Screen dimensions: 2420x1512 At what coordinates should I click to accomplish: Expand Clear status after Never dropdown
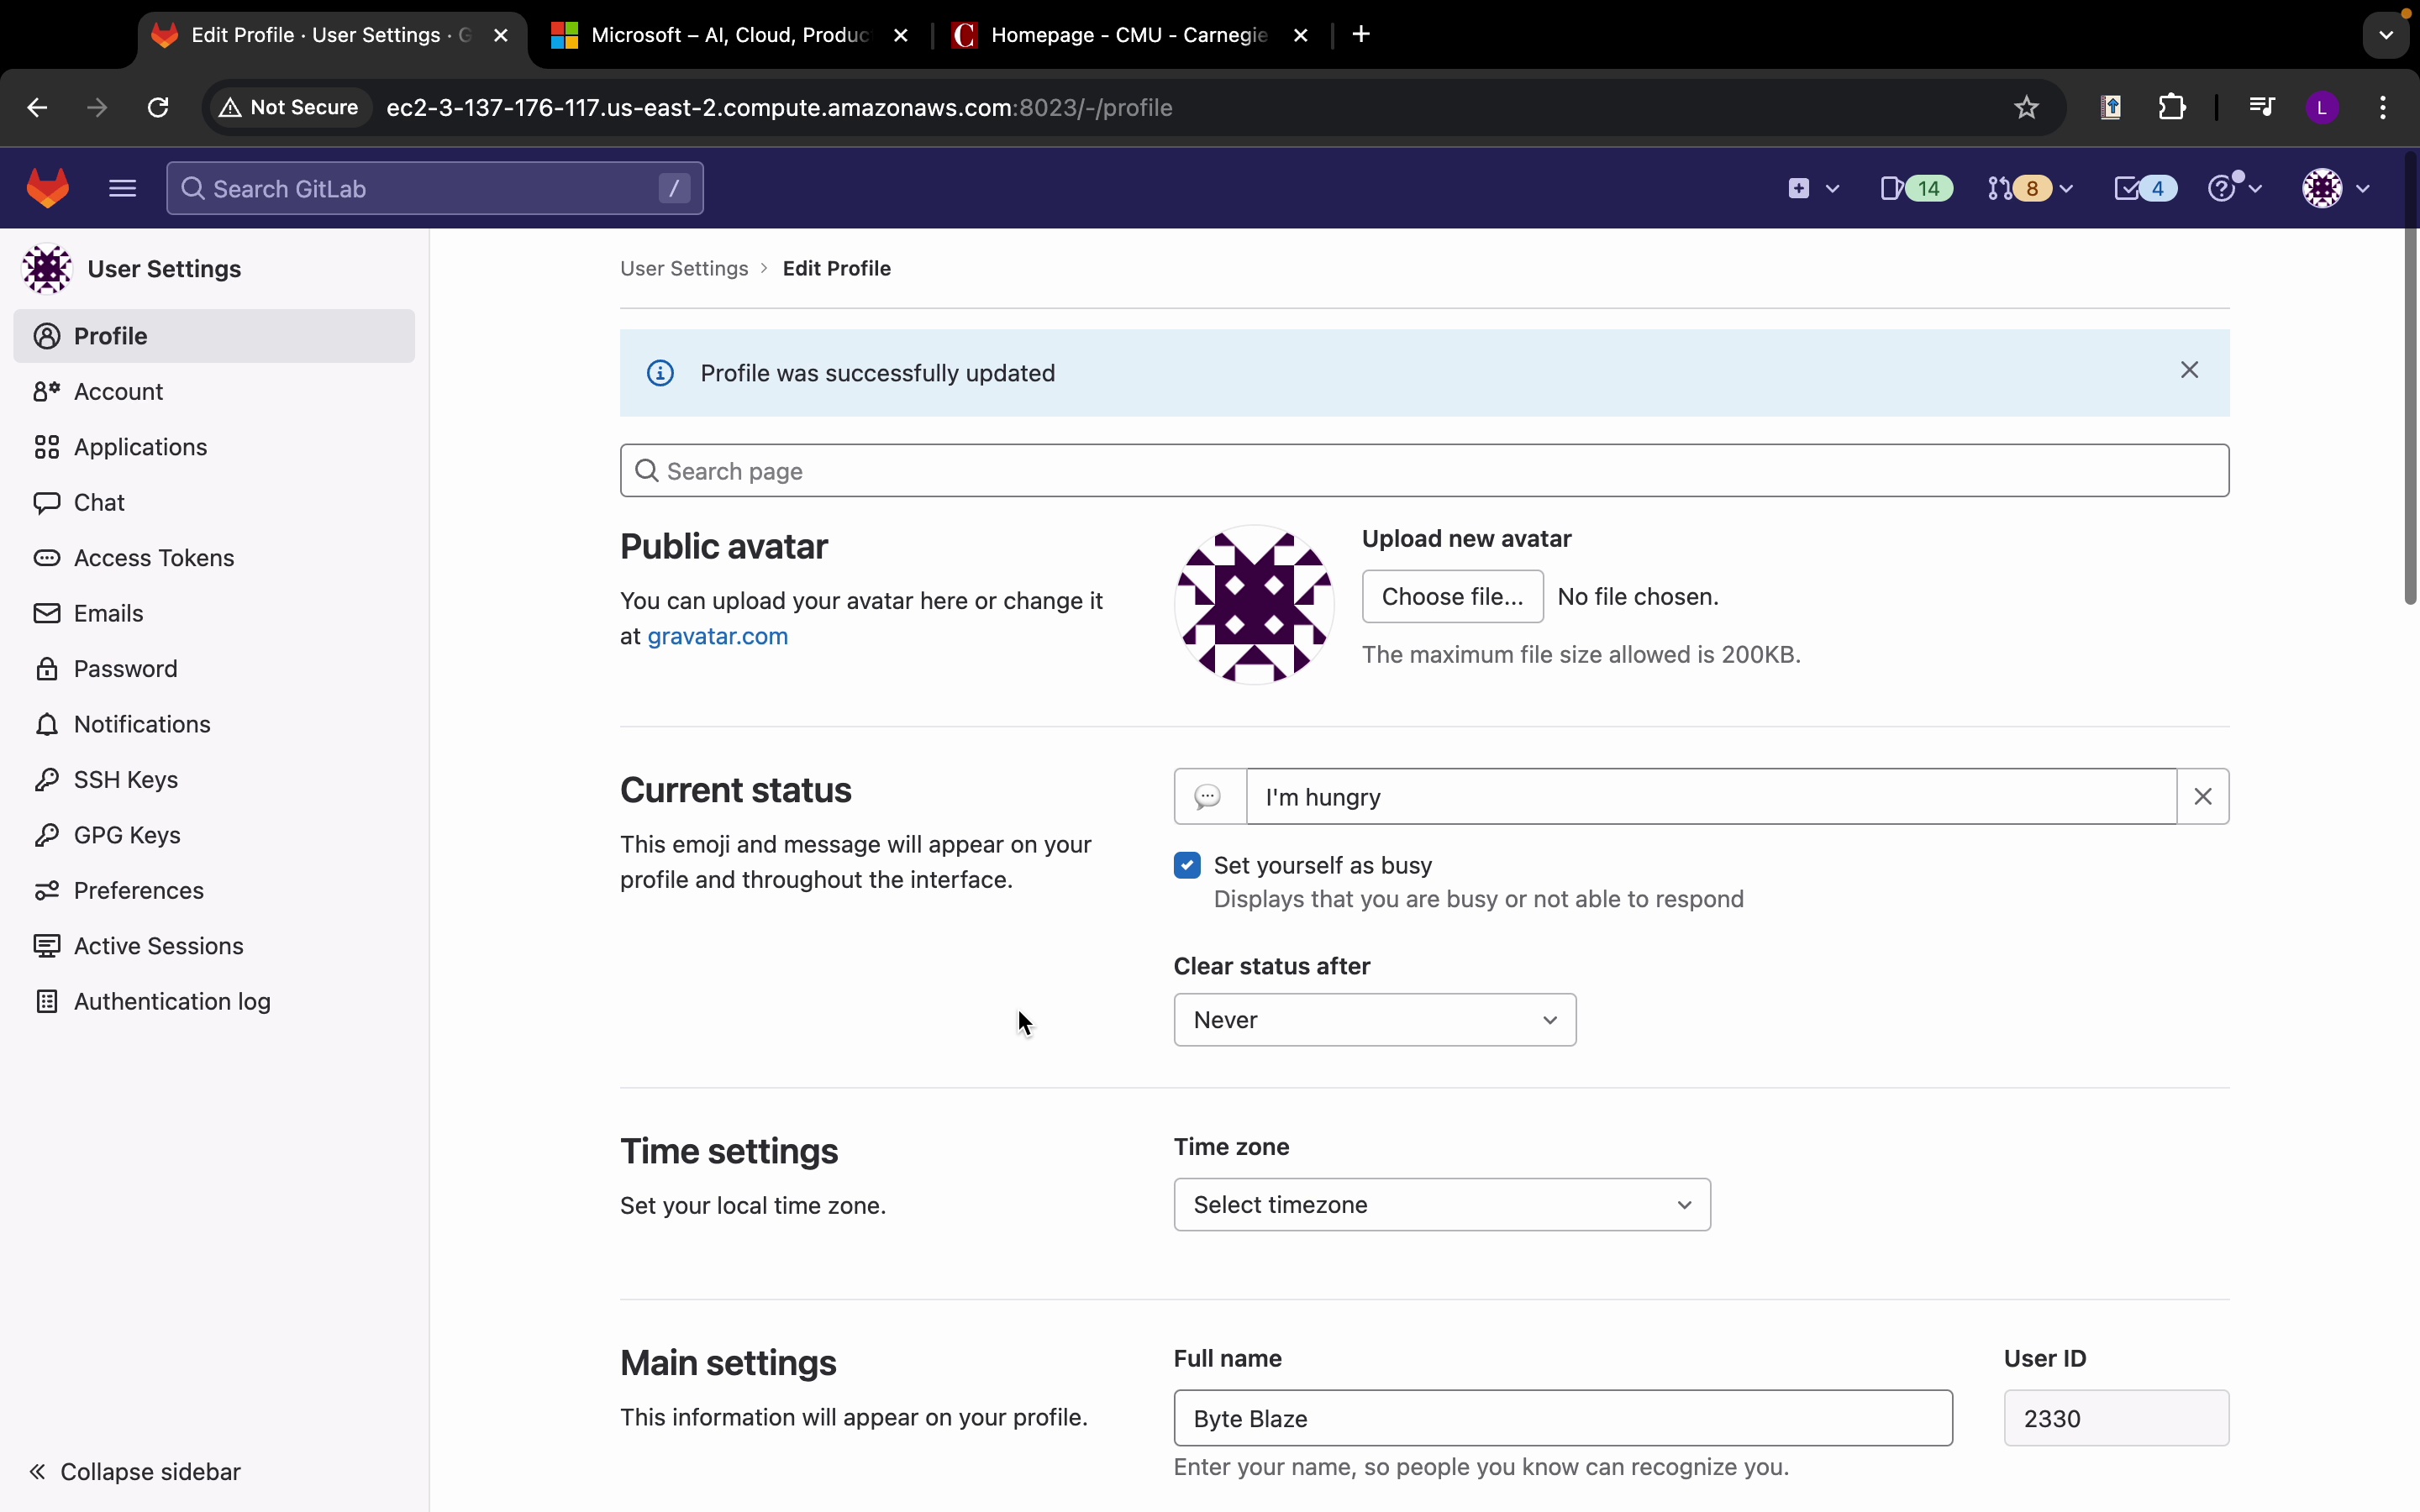click(x=1374, y=1020)
